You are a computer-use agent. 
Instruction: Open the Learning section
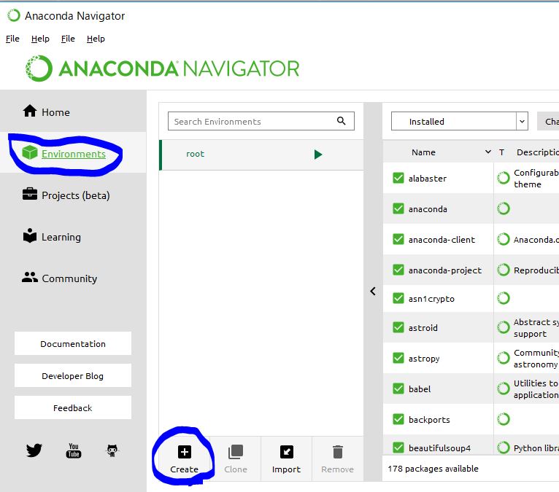pyautogui.click(x=73, y=237)
